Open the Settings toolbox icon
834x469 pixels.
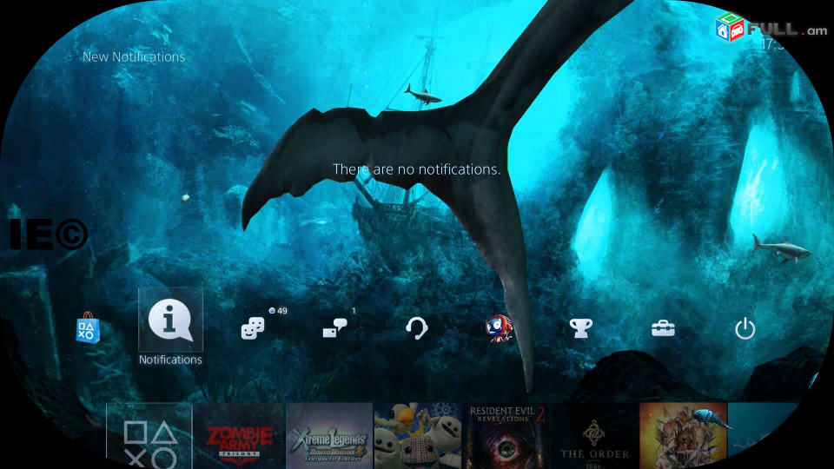point(663,328)
